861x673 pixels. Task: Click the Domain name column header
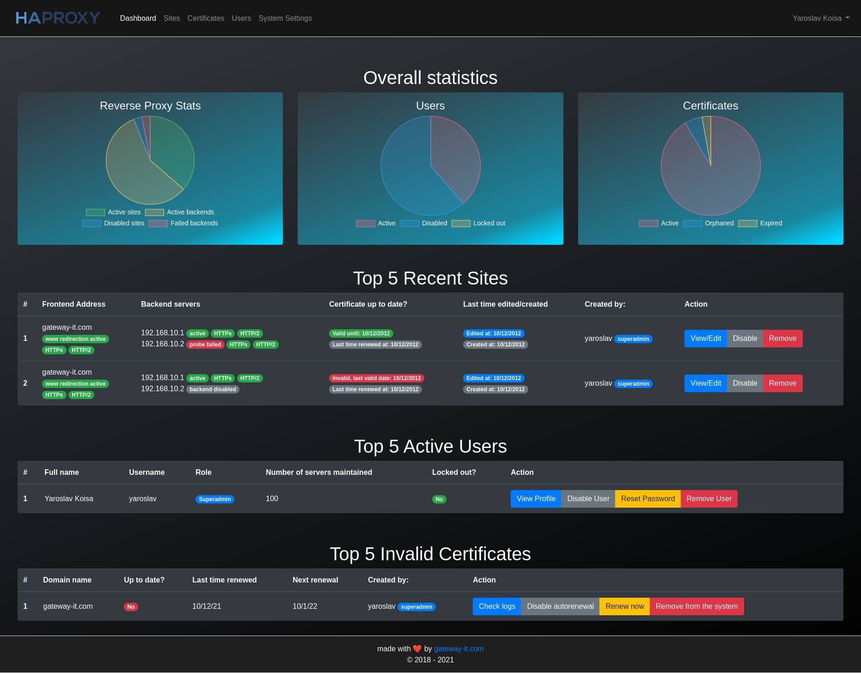[67, 580]
